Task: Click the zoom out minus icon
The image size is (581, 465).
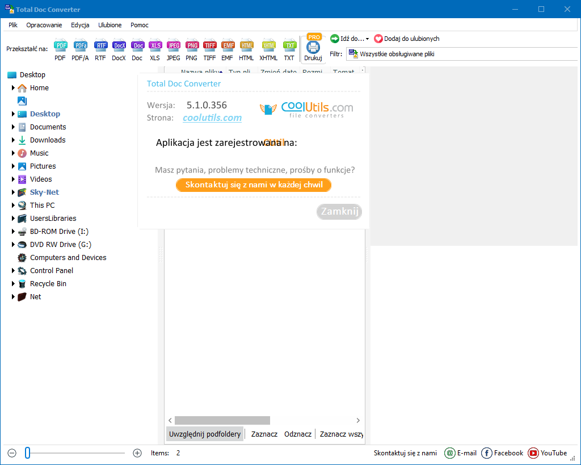Action: (x=12, y=453)
